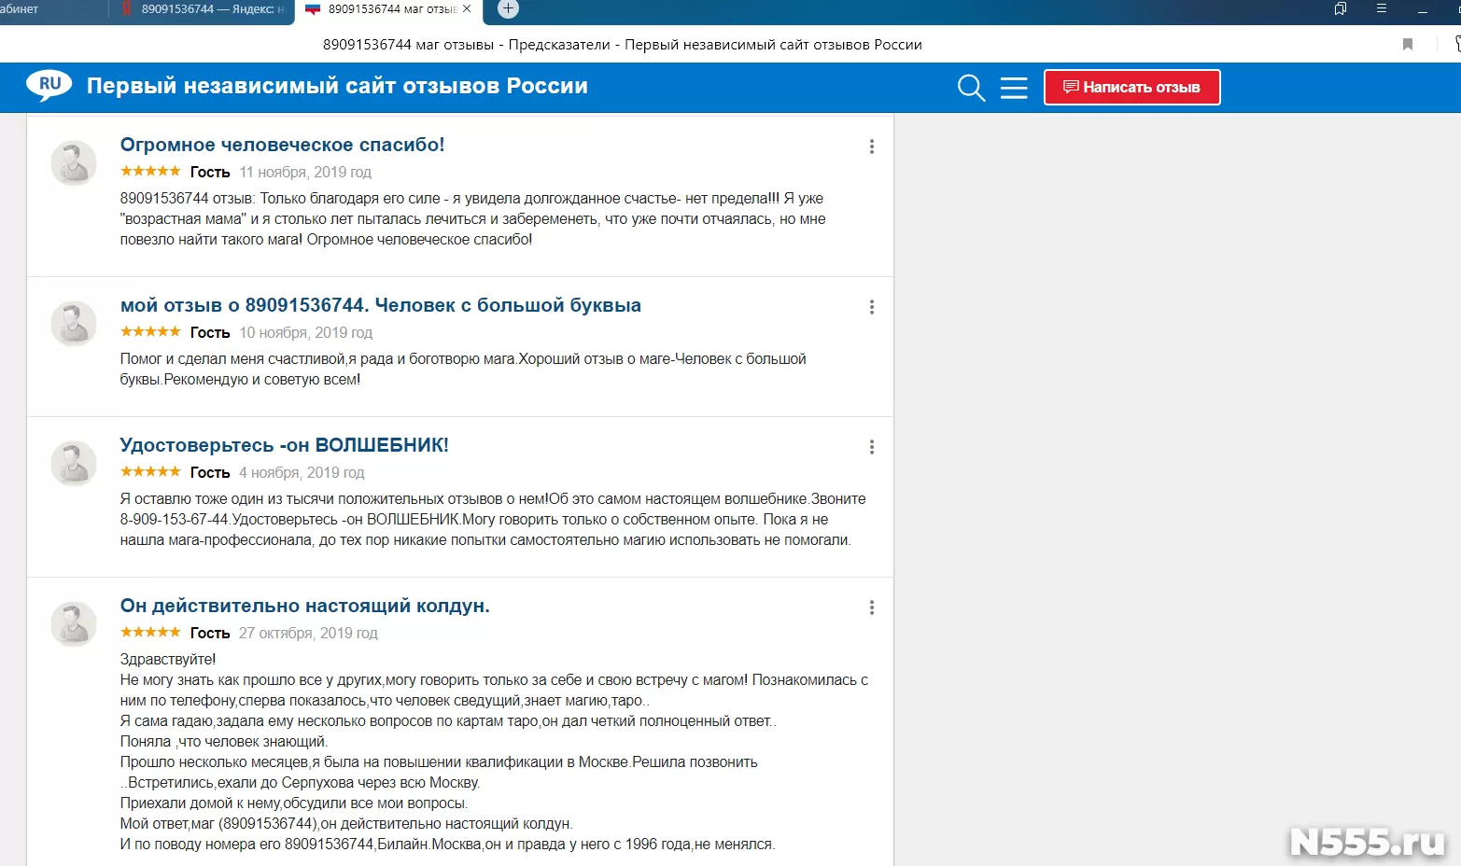Click the bookmark icon in address bar
Image resolution: width=1461 pixels, height=866 pixels.
point(1408,44)
